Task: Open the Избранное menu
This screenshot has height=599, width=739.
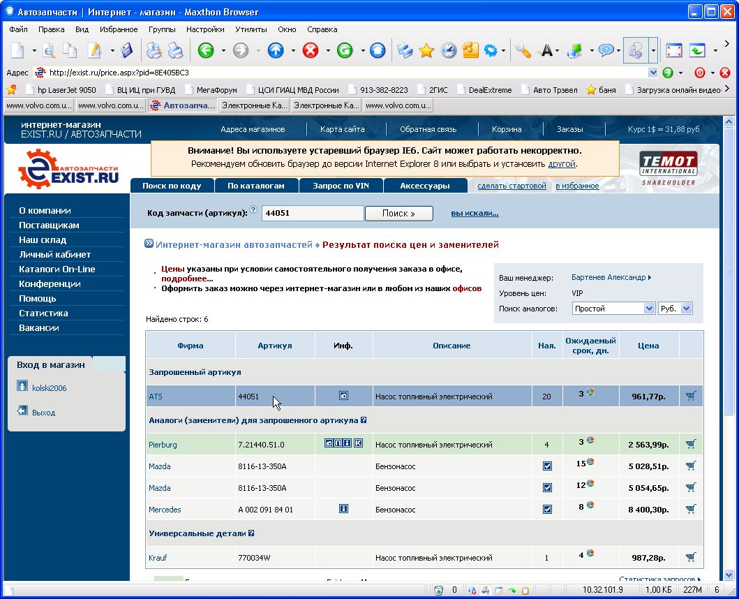Action: coord(119,29)
